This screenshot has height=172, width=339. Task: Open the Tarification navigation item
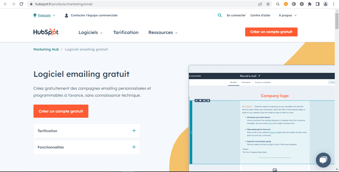pos(126,32)
